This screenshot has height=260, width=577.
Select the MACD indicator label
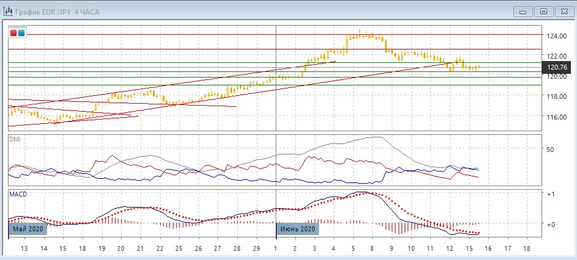[18, 194]
